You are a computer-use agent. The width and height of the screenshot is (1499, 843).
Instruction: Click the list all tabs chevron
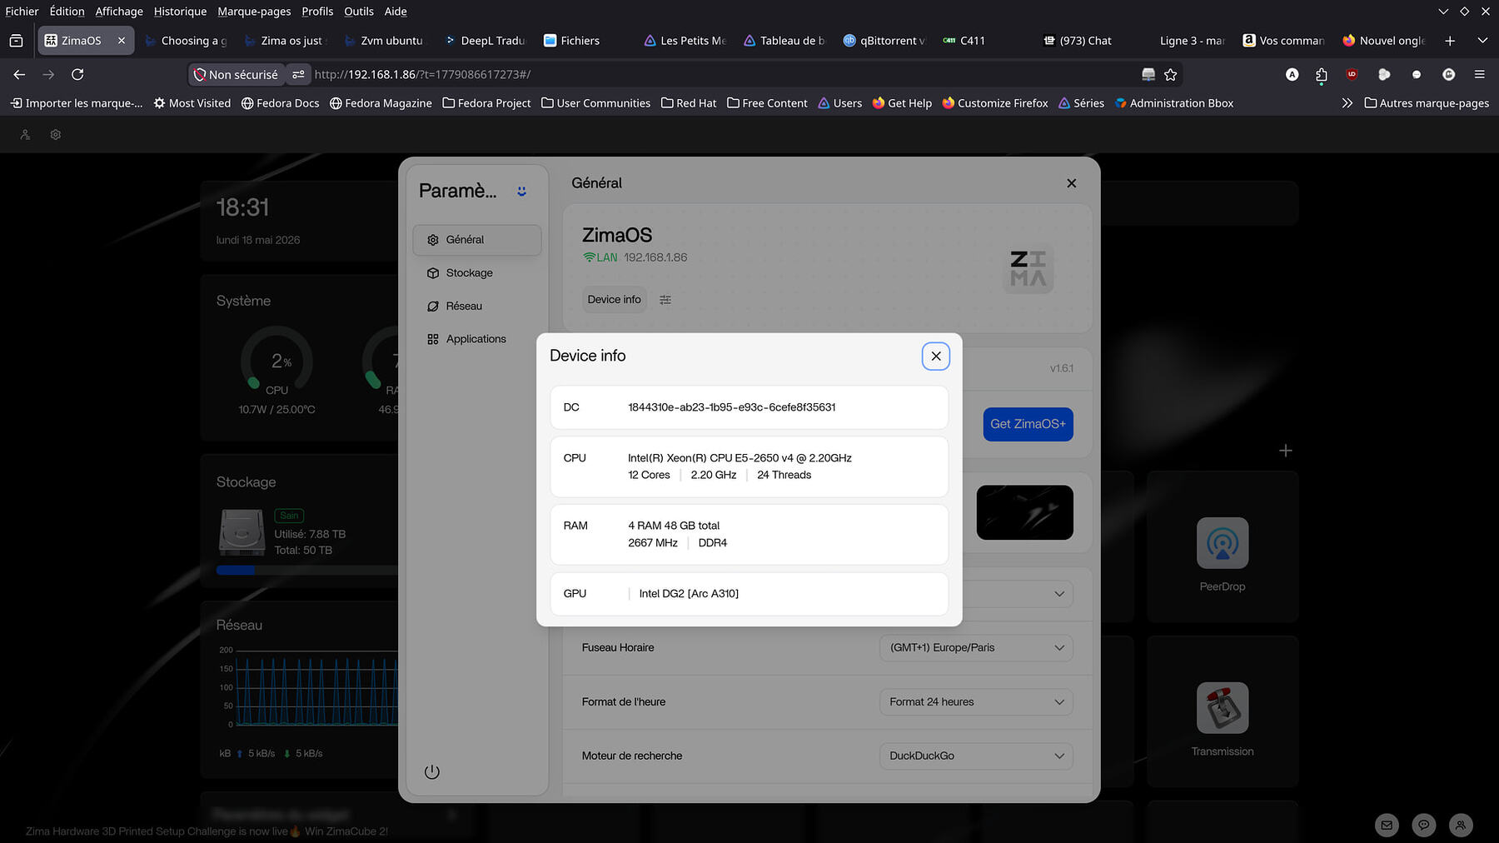[x=1482, y=41]
